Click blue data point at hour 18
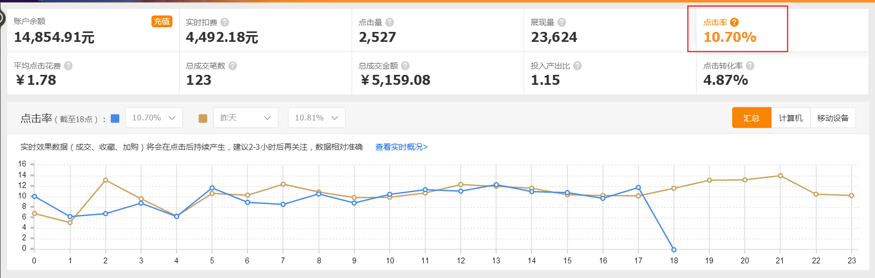 [674, 250]
